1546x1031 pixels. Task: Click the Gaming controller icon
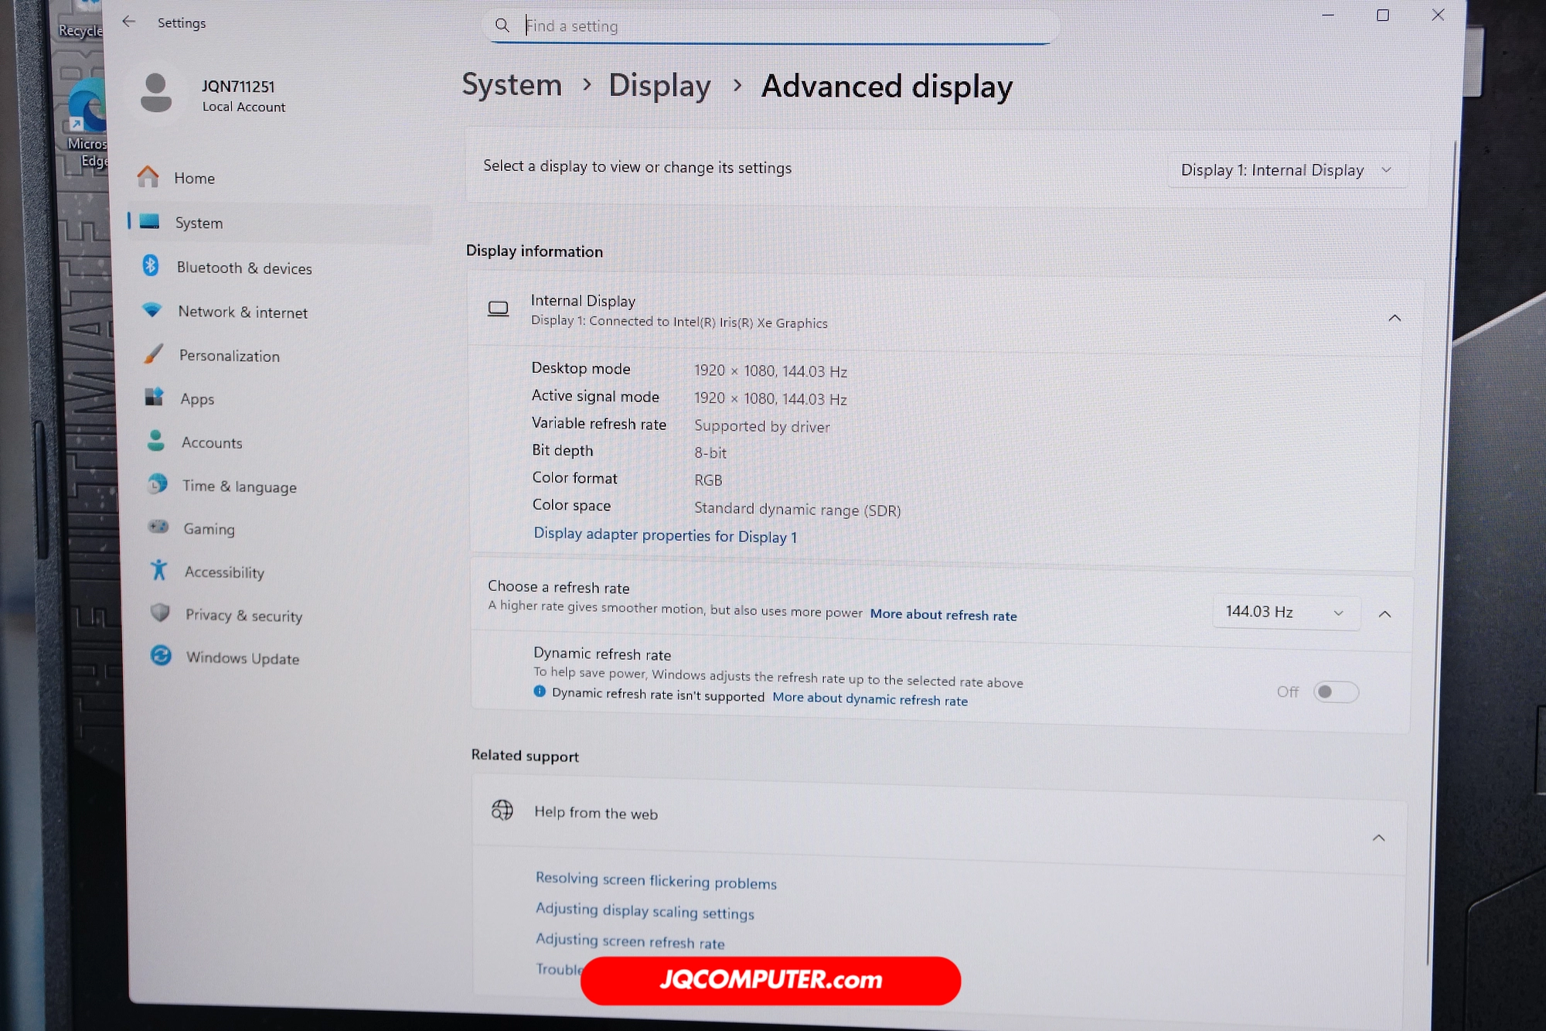coord(158,527)
